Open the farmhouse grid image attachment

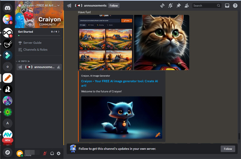pos(105,43)
